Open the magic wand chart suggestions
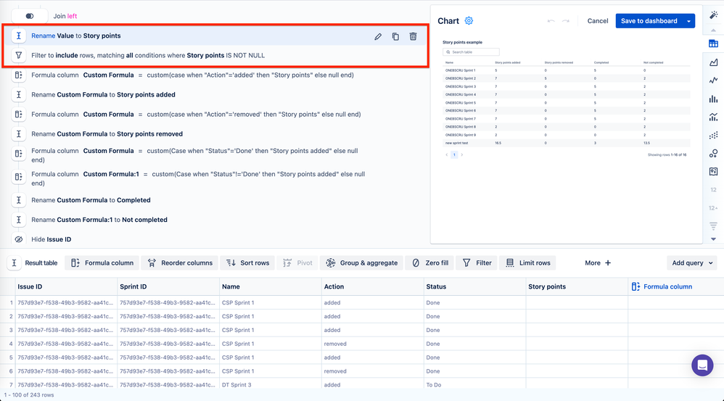The height and width of the screenshot is (401, 724). [x=713, y=15]
